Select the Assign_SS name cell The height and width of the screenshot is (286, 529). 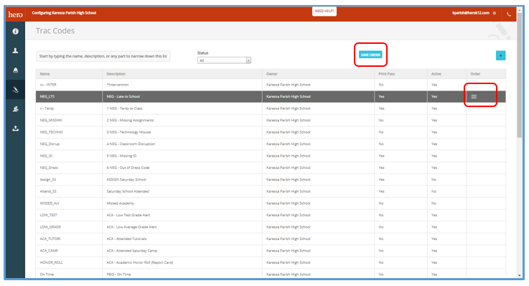pyautogui.click(x=48, y=180)
